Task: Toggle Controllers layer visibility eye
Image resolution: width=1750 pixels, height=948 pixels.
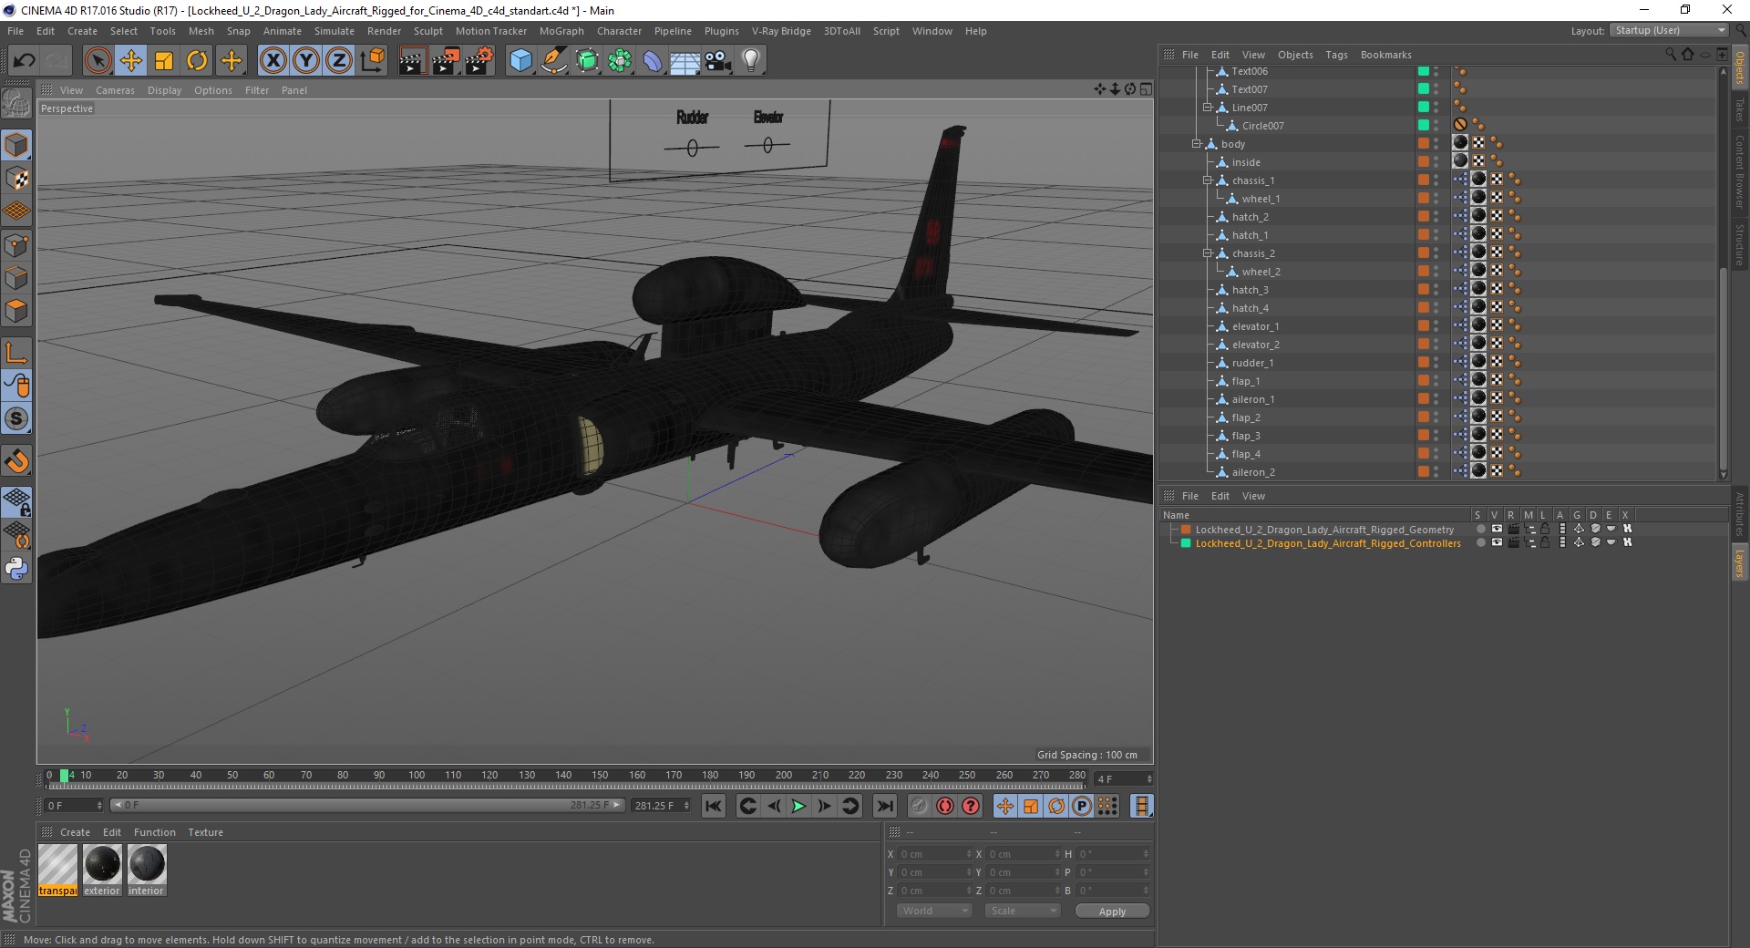Action: (1497, 542)
